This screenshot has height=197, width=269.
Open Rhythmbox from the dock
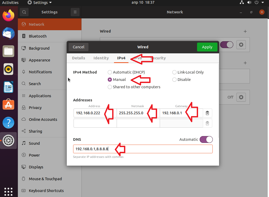click(8, 69)
